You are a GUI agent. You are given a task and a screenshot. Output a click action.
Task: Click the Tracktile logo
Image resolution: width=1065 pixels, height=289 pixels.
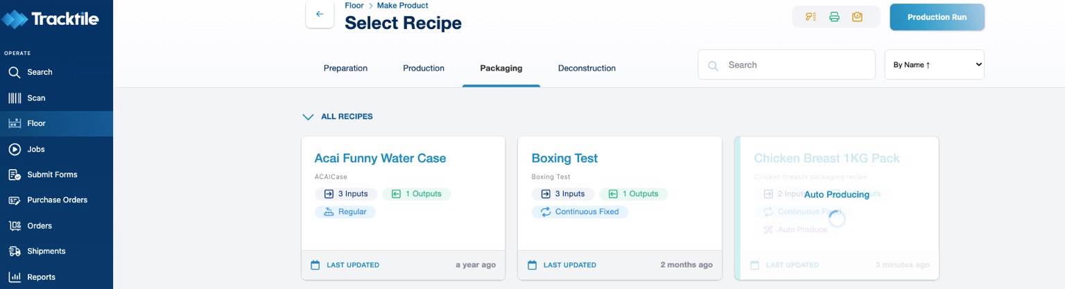coord(51,19)
